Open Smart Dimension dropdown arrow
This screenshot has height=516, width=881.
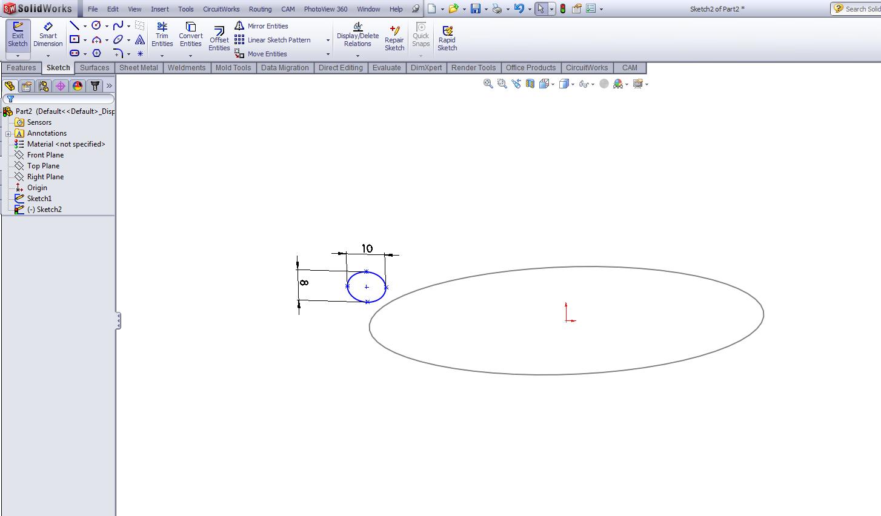[48, 56]
